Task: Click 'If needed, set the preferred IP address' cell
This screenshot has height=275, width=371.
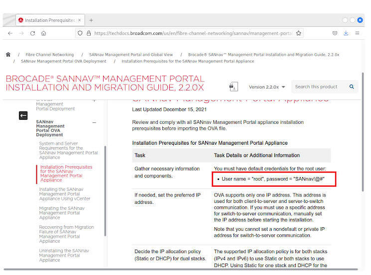Action: tap(167, 199)
